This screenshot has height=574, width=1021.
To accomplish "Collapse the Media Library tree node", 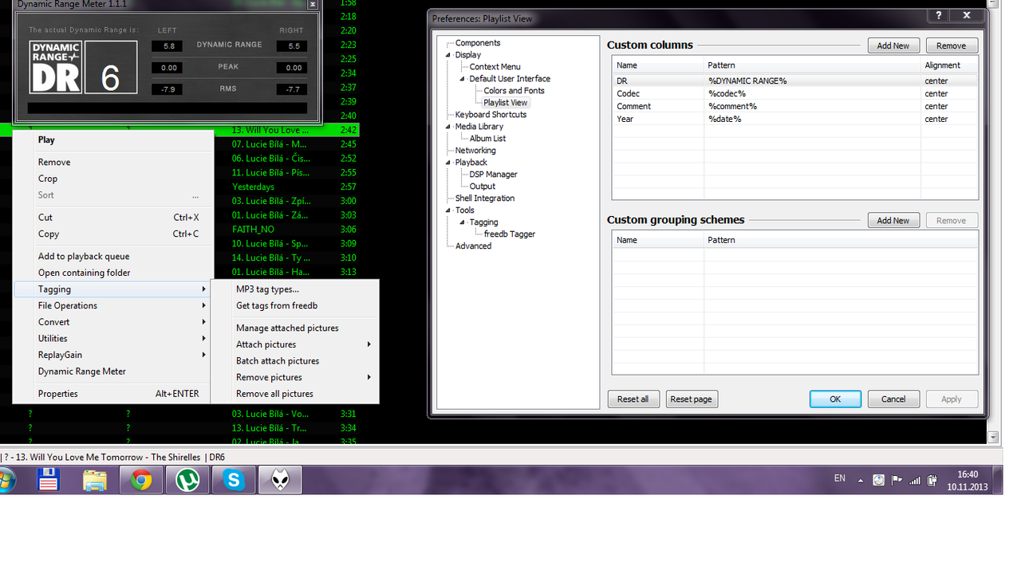I will tap(447, 127).
